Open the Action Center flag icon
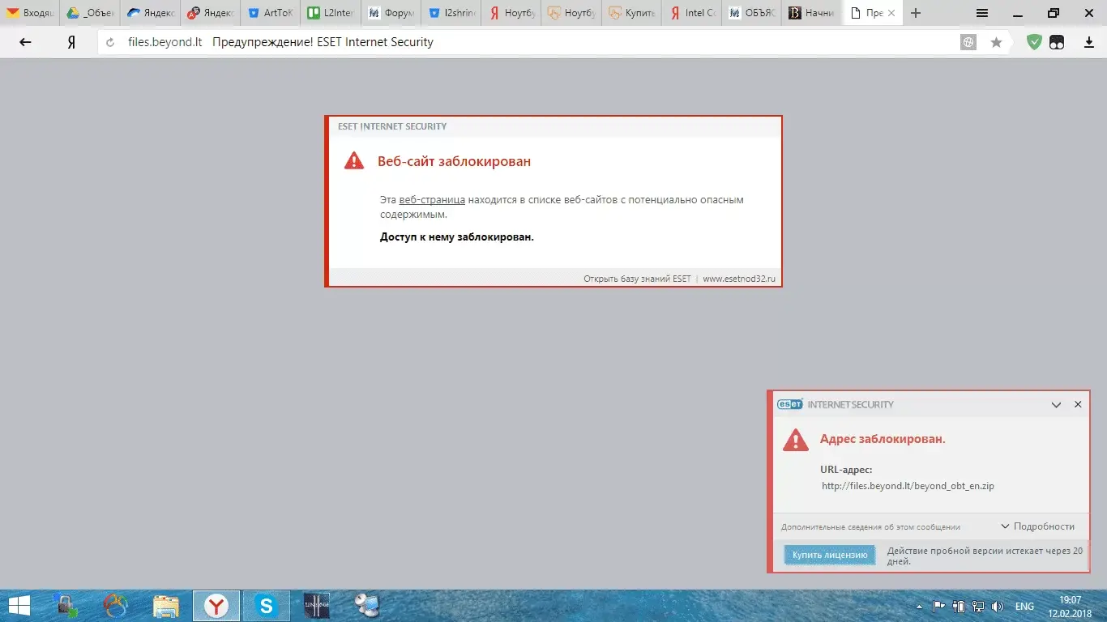Image resolution: width=1107 pixels, height=622 pixels. pyautogui.click(x=940, y=606)
